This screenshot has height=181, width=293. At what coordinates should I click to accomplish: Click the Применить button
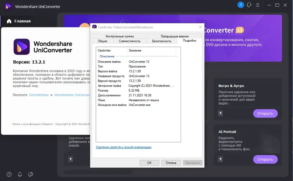193,163
